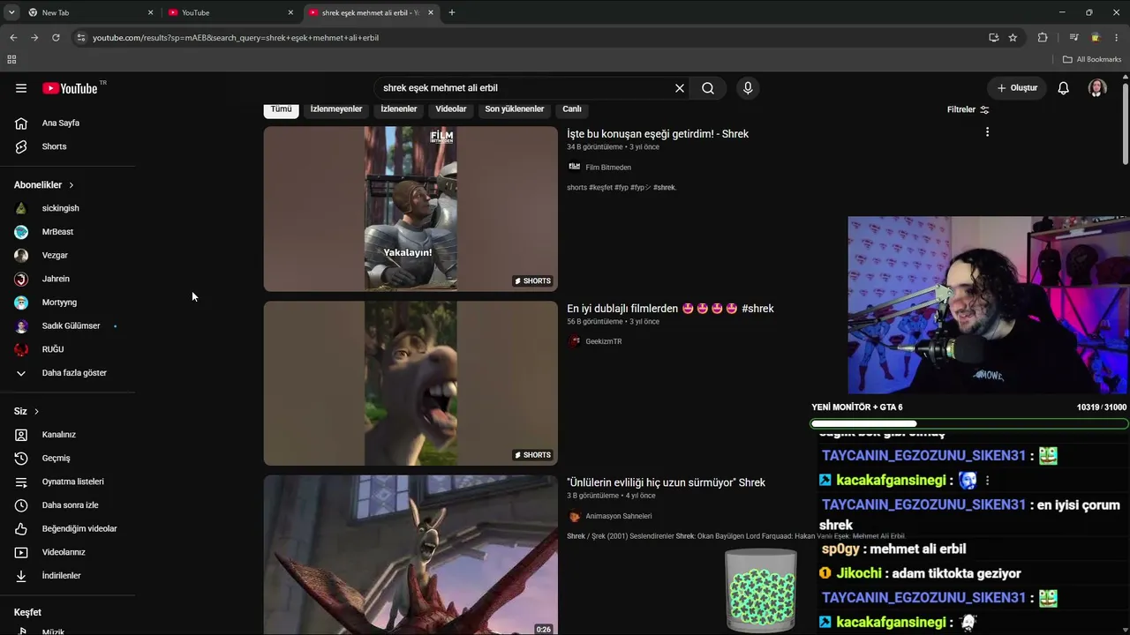Select the Canlı filter chip
1130x635 pixels.
click(572, 109)
